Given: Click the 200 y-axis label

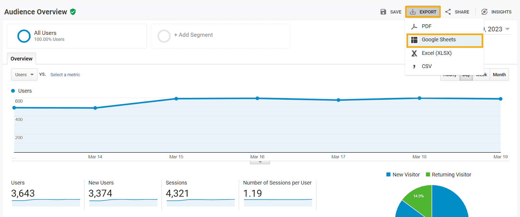Looking at the screenshot, I should pyautogui.click(x=19, y=138).
